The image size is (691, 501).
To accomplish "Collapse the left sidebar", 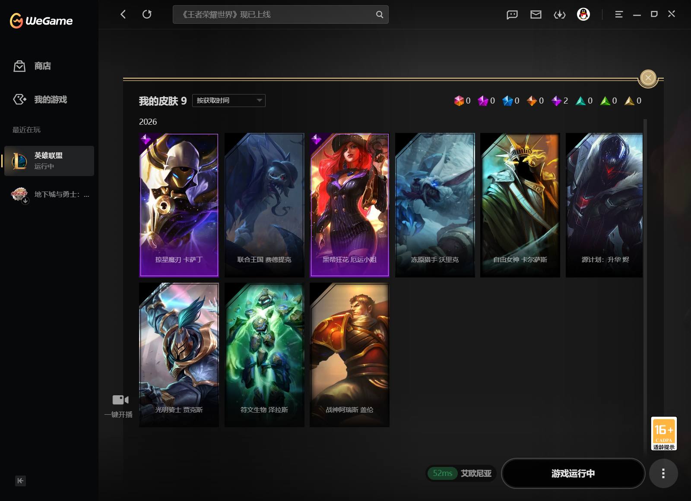I will coord(20,481).
